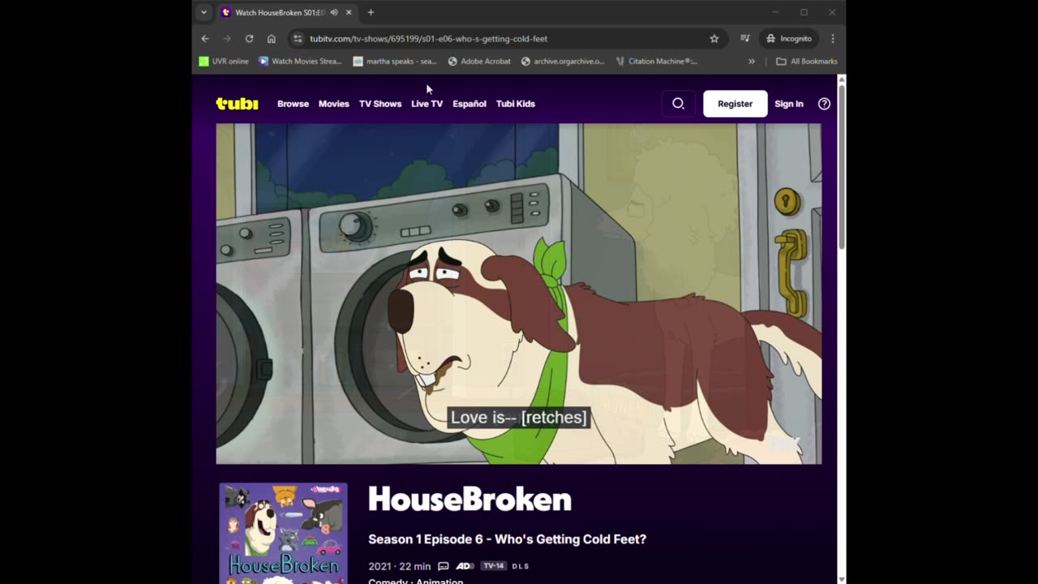1038x584 pixels.
Task: Bookmark this page with the star
Action: click(714, 38)
